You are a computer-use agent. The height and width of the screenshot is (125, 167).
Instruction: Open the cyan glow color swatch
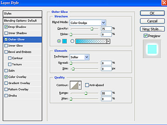tap(64, 41)
